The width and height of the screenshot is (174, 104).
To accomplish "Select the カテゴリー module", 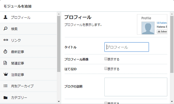I will [28, 97].
